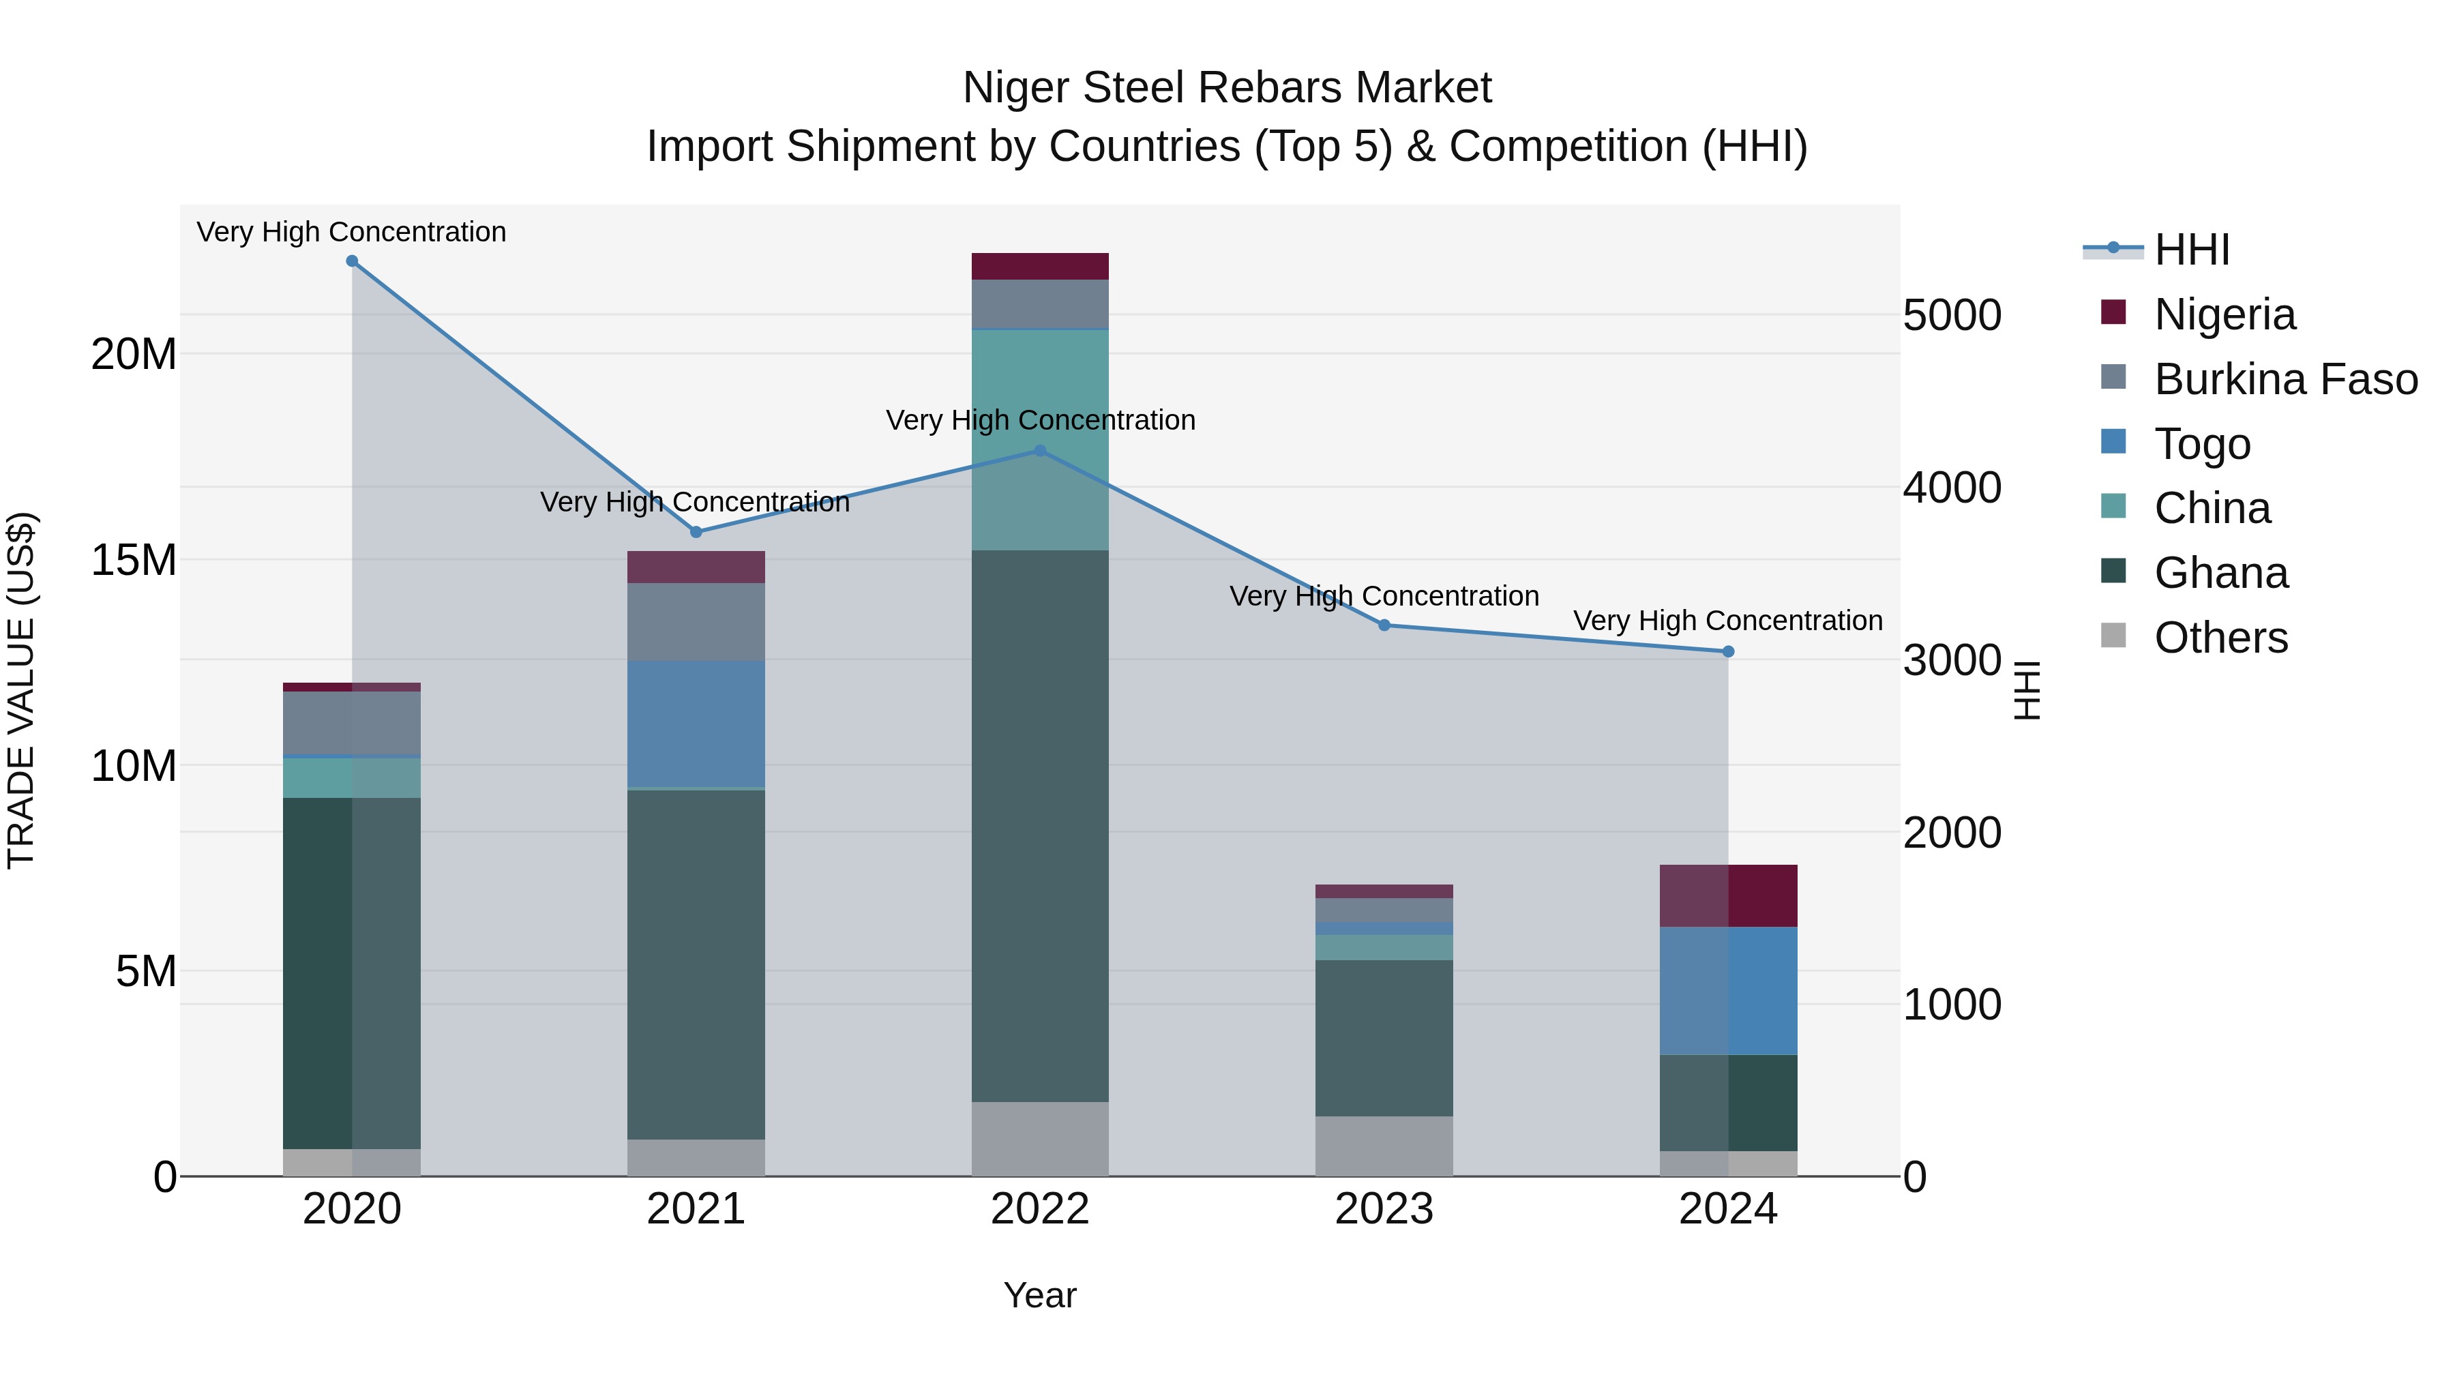Toggle the Others legend entry
2455x1381 pixels.
(x=2194, y=638)
